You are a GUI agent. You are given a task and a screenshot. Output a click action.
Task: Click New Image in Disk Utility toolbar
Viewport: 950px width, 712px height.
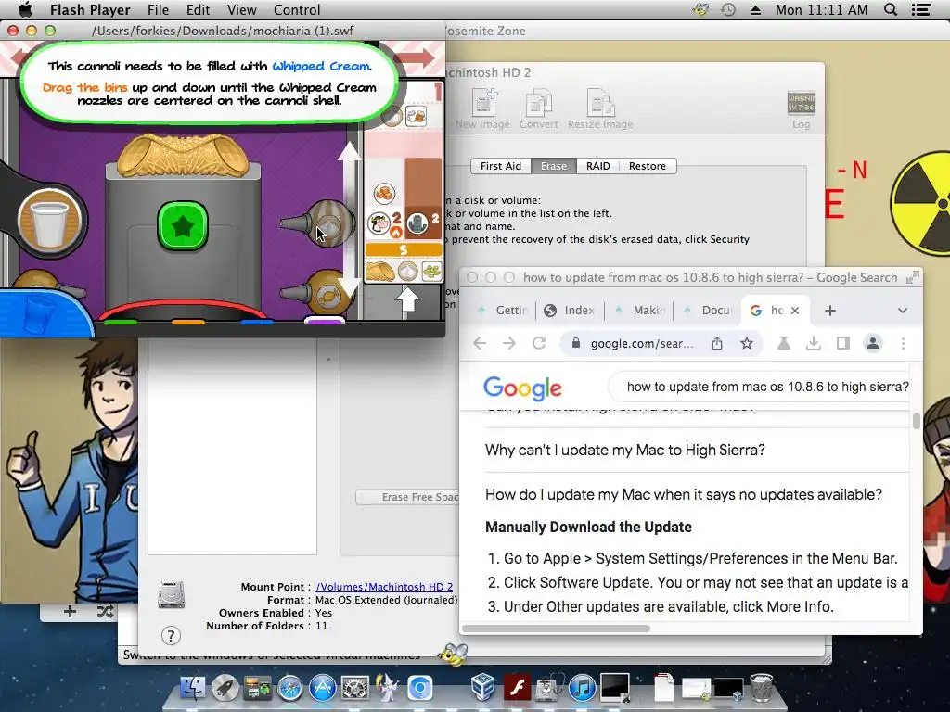click(x=482, y=109)
